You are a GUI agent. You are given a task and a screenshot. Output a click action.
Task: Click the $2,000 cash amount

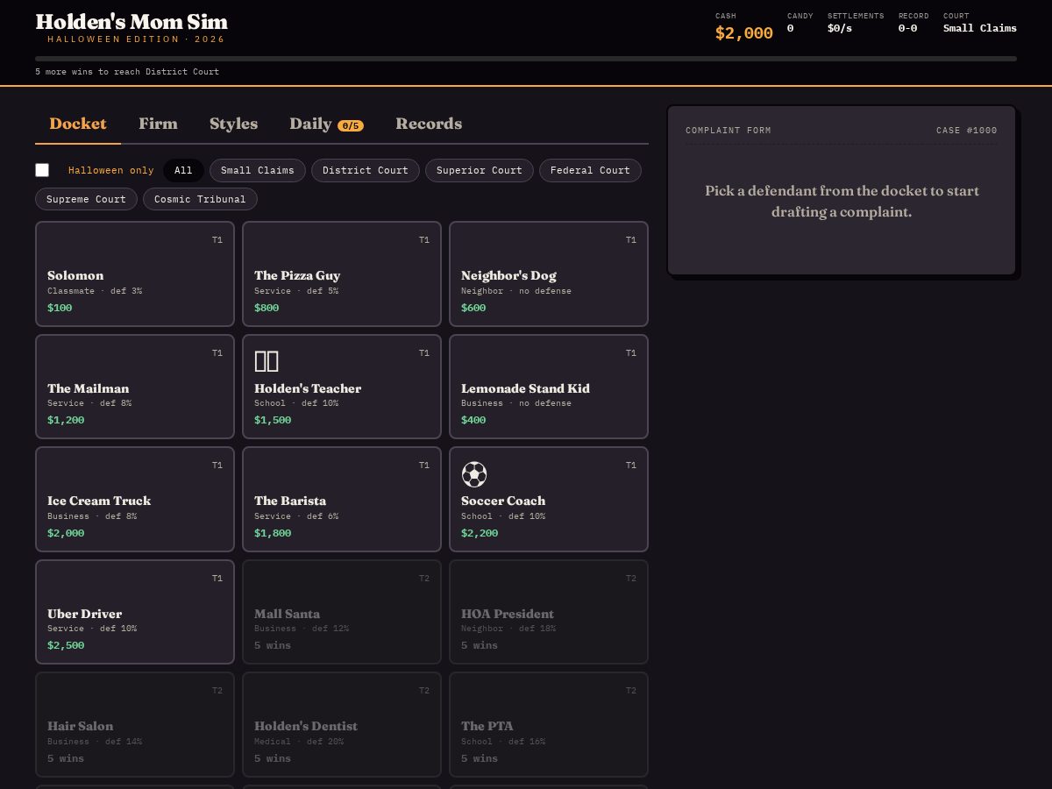click(744, 33)
